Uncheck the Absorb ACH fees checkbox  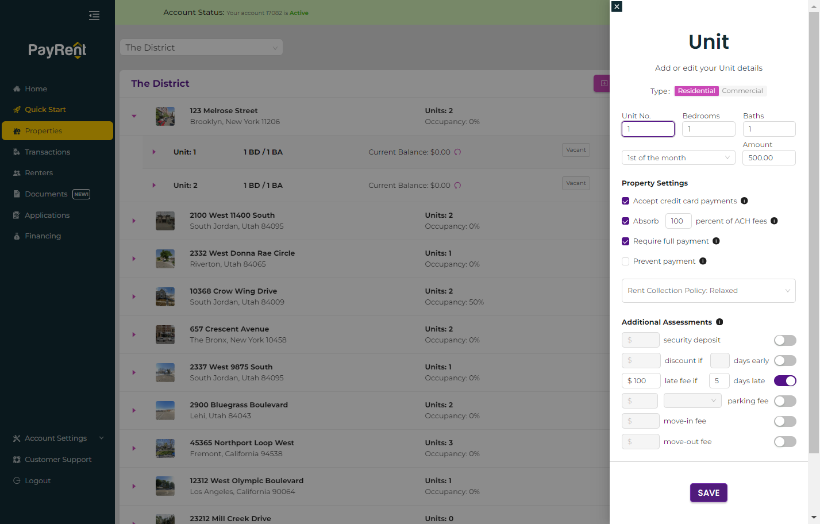click(x=625, y=221)
